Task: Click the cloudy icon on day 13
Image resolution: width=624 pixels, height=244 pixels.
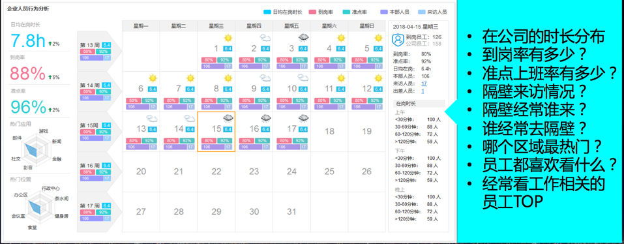Action: (152, 118)
